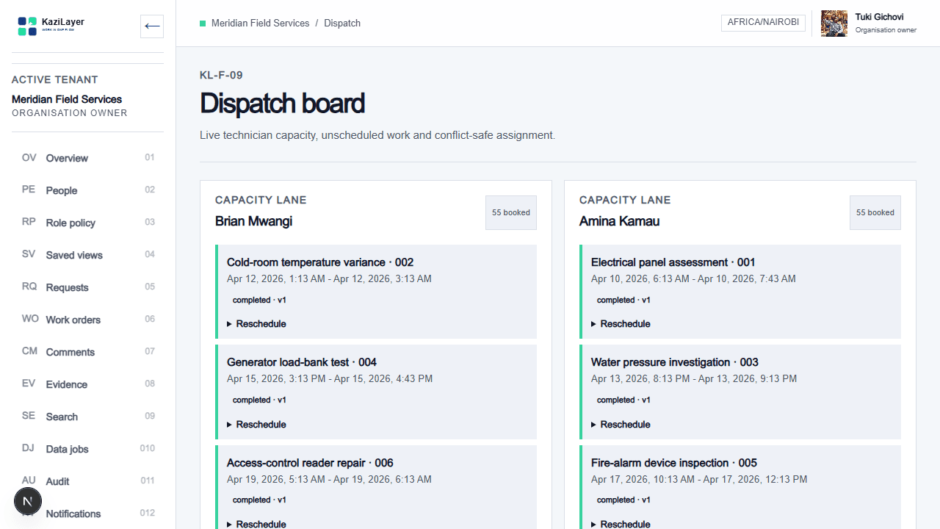
Task: Expand Reschedule for Access-control reader repair
Action: point(256,524)
